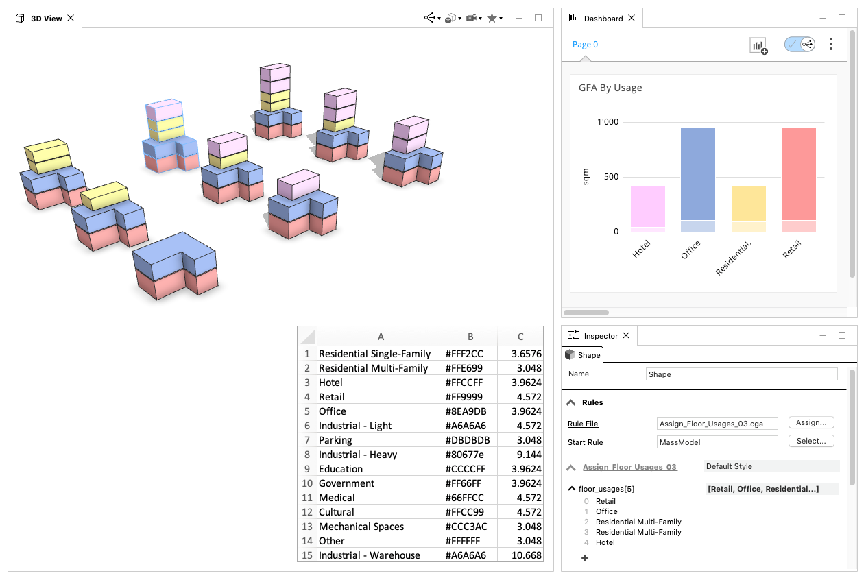Open the scene graph display dropdown icon
866x580 pixels.
click(x=431, y=19)
